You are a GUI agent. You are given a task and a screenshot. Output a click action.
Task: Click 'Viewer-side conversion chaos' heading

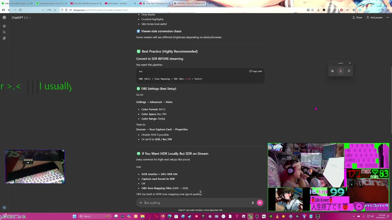161,31
